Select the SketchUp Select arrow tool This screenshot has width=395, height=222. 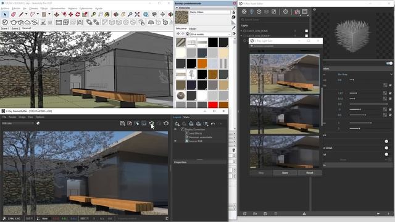5,14
